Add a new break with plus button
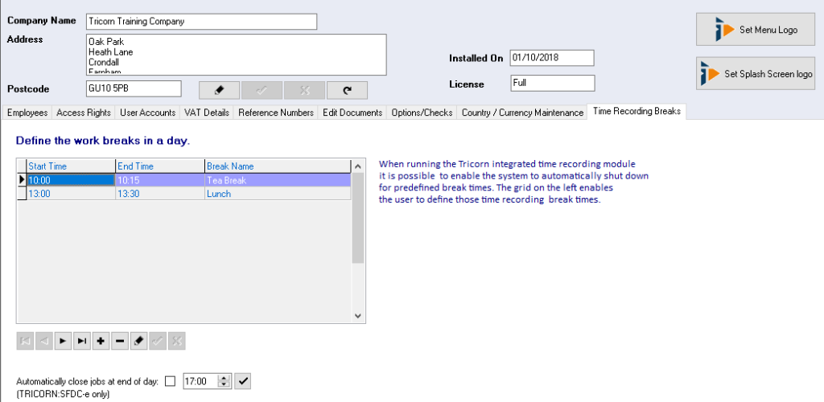This screenshot has height=402, width=824. pyautogui.click(x=101, y=341)
